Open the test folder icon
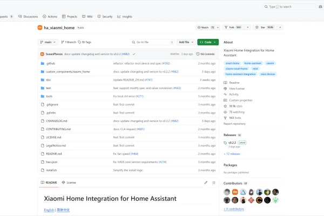 (x=43, y=88)
